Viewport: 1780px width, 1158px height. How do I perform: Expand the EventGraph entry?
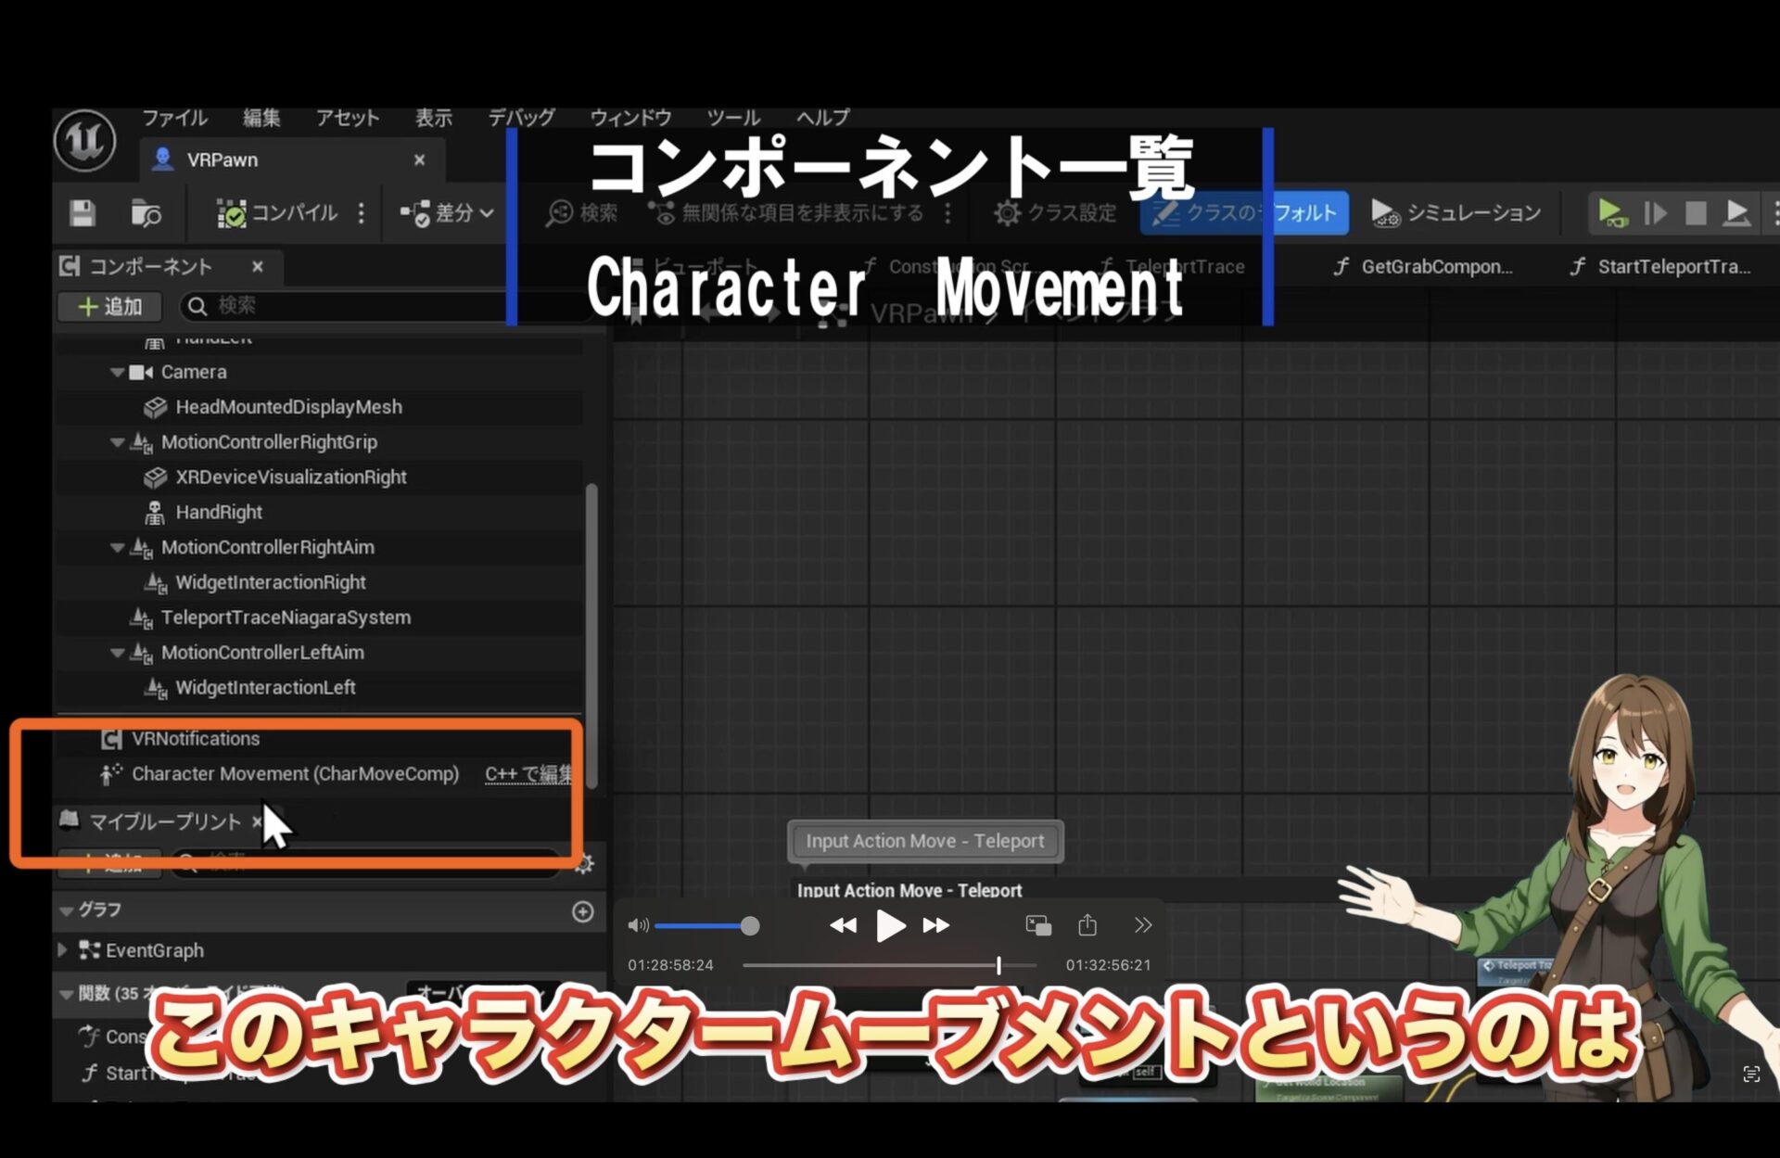coord(62,950)
